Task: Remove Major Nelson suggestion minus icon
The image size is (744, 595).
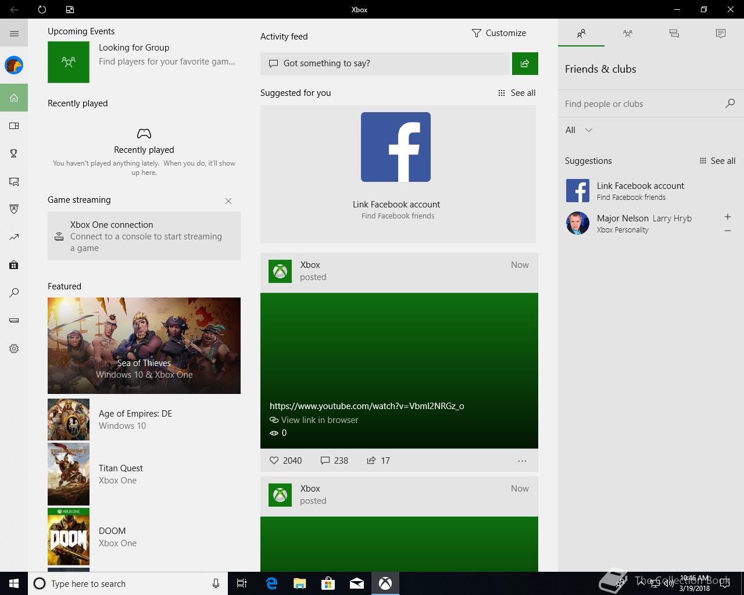Action: pyautogui.click(x=727, y=231)
